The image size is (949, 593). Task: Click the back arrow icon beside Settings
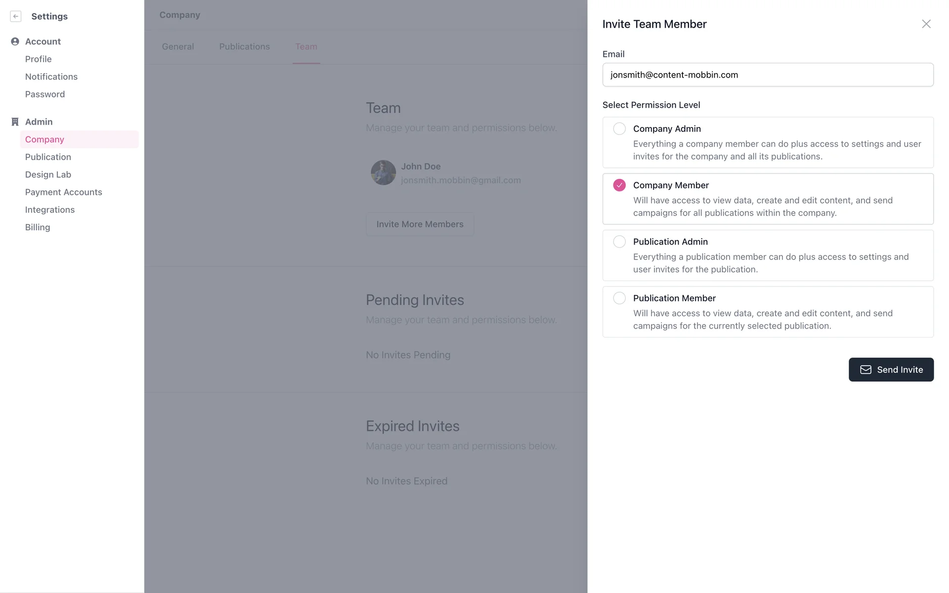pos(16,16)
